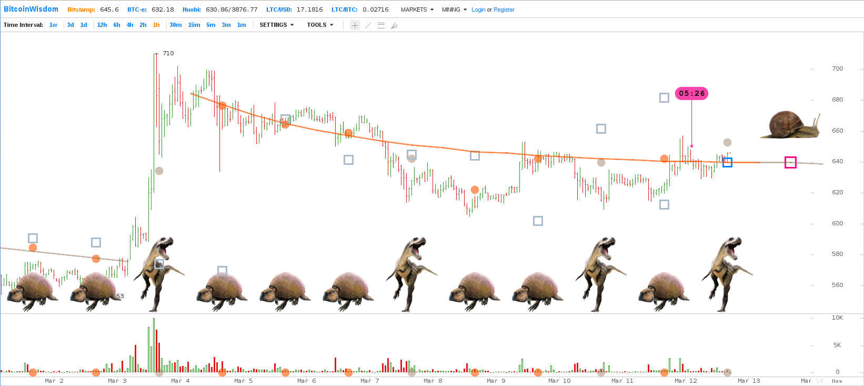Click the Login link
Image resolution: width=864 pixels, height=386 pixels.
[x=478, y=9]
